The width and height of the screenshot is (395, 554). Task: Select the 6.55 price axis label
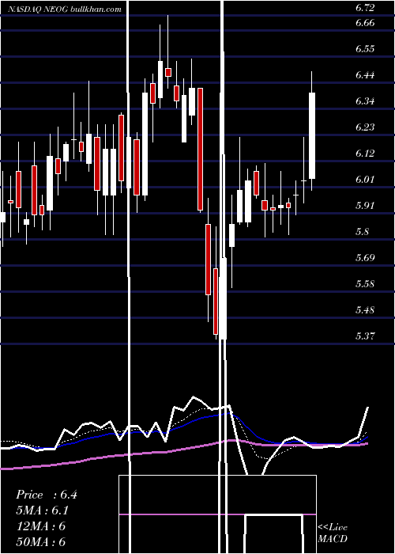(365, 49)
